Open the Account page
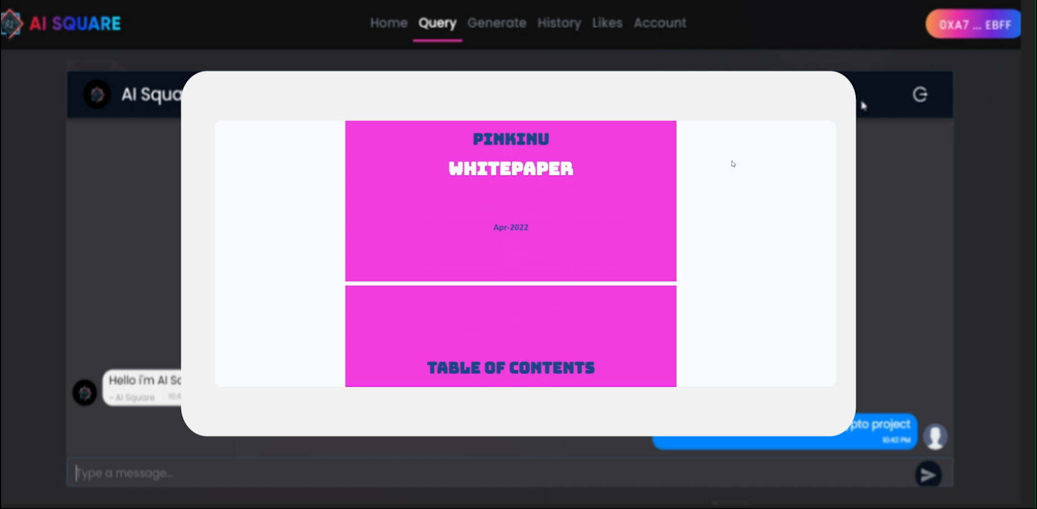Image resolution: width=1037 pixels, height=509 pixels. (x=660, y=23)
